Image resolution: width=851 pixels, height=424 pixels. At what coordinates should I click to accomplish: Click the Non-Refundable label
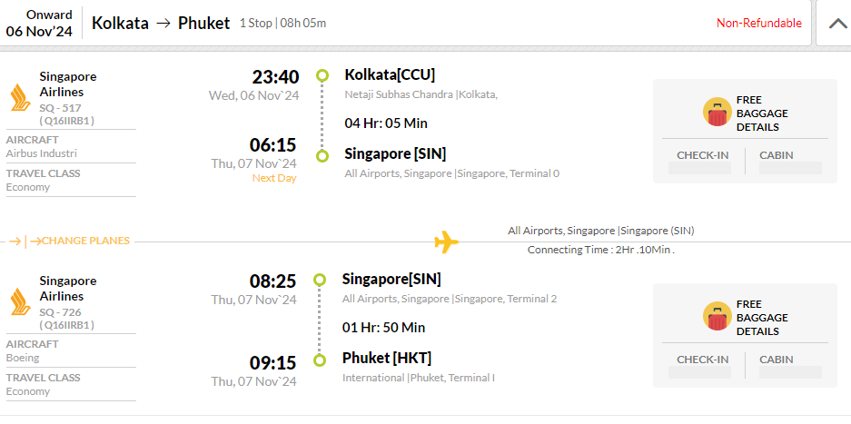coord(758,24)
